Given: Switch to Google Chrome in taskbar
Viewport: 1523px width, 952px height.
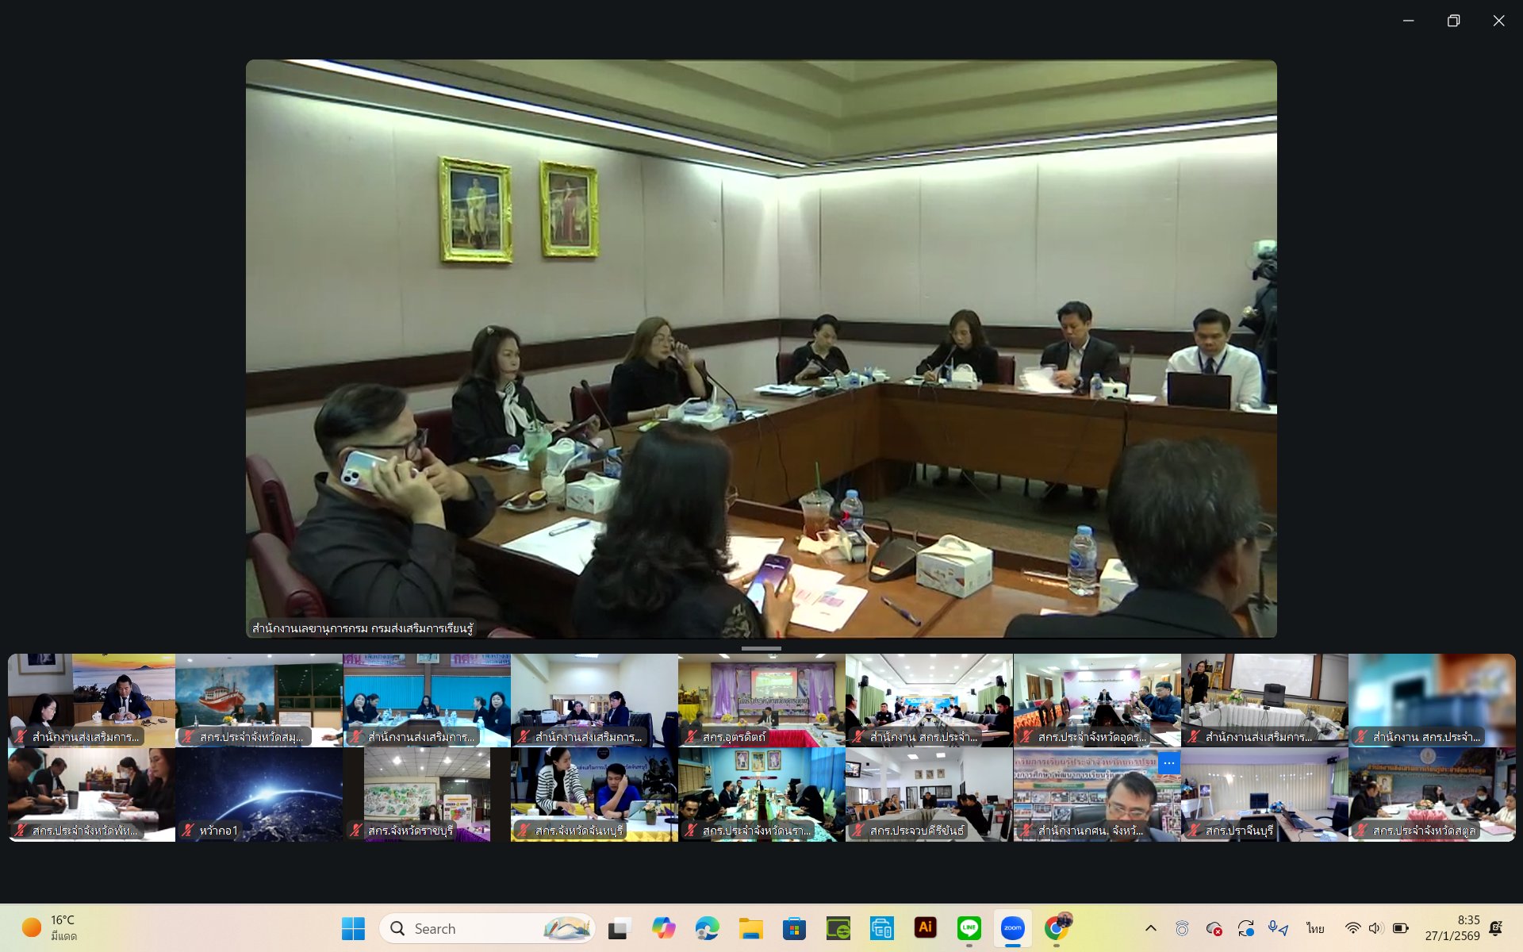Looking at the screenshot, I should tap(1057, 927).
